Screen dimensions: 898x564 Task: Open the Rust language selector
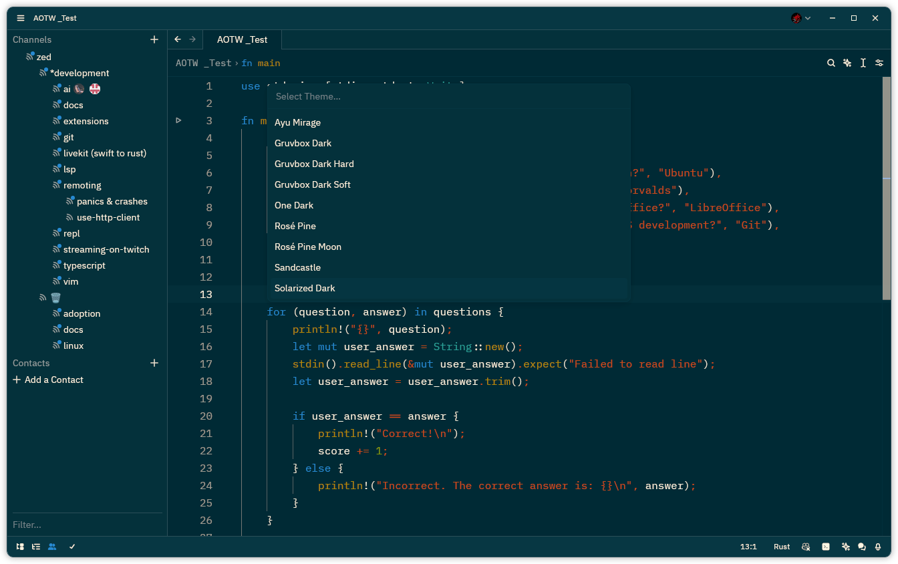(x=782, y=547)
